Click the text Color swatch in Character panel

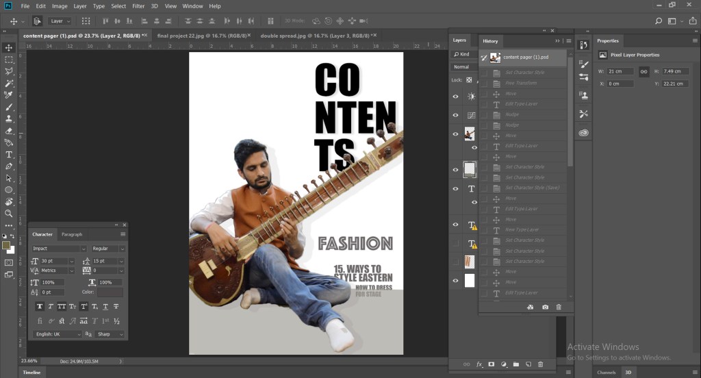(110, 292)
